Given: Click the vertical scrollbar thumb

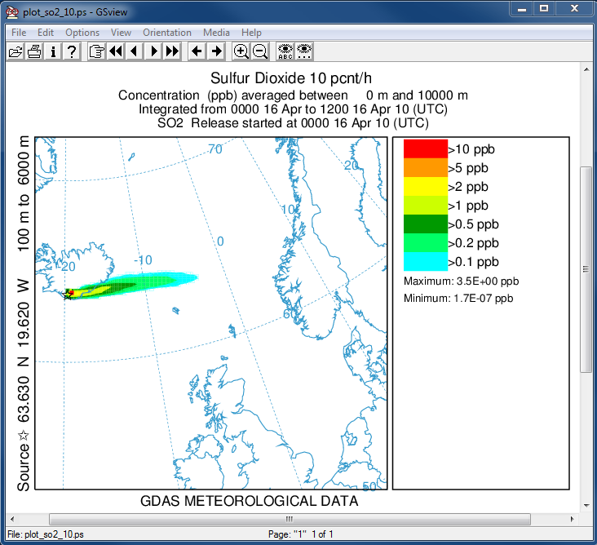Looking at the screenshot, I should (x=586, y=269).
